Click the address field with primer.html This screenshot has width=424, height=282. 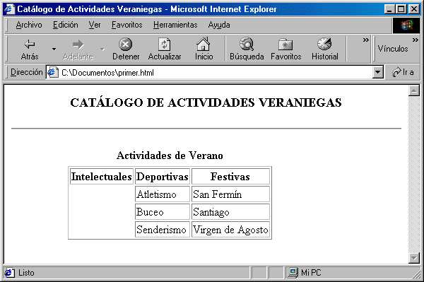pos(209,73)
